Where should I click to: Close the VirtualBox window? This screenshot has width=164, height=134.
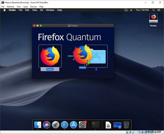tap(160, 3)
